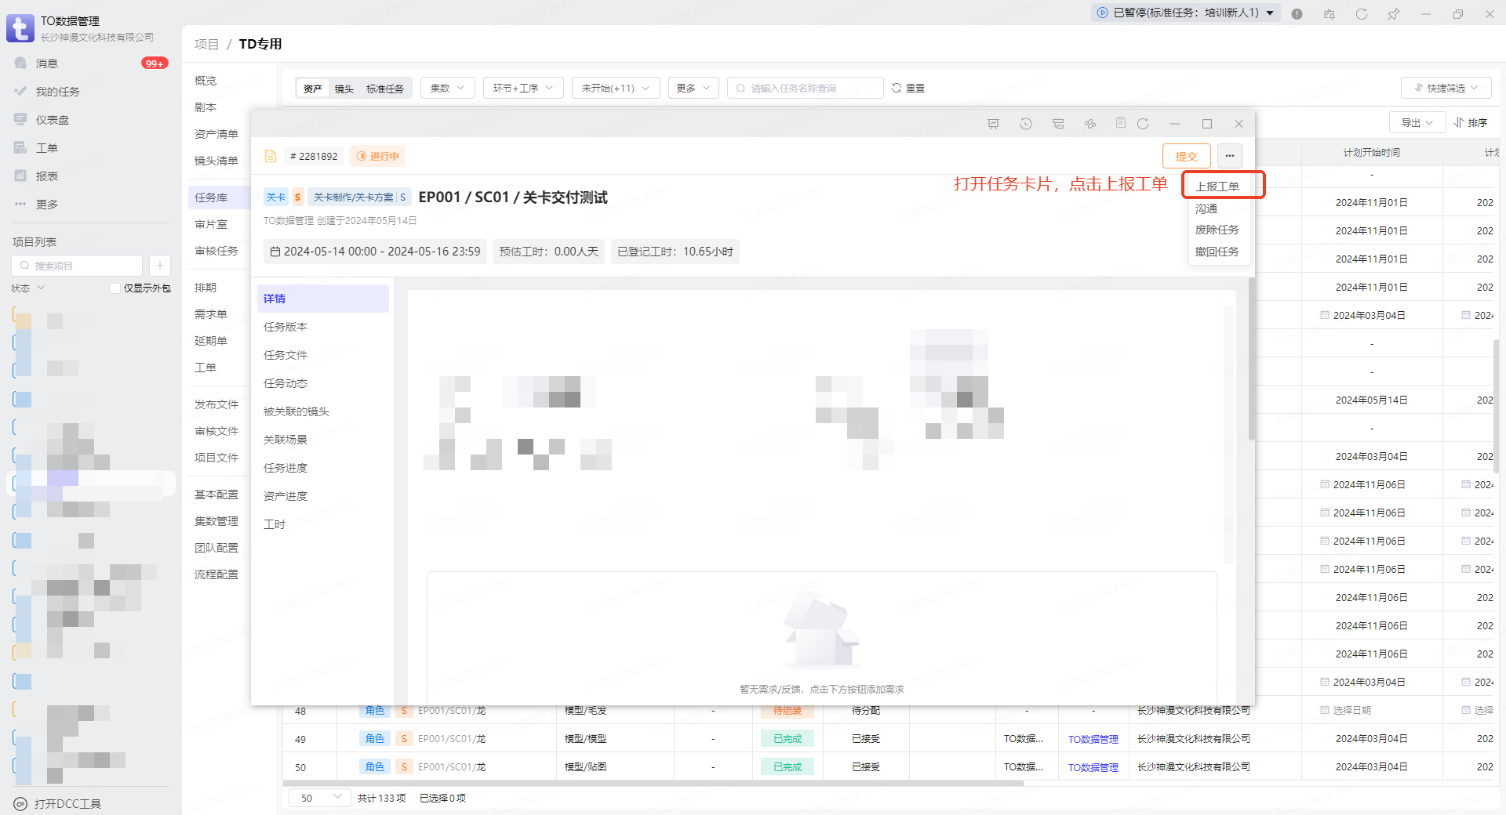Open the history clock icon in task card
The height and width of the screenshot is (815, 1506).
coord(1026,124)
